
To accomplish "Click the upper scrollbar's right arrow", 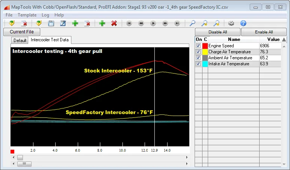I will click(187, 158).
